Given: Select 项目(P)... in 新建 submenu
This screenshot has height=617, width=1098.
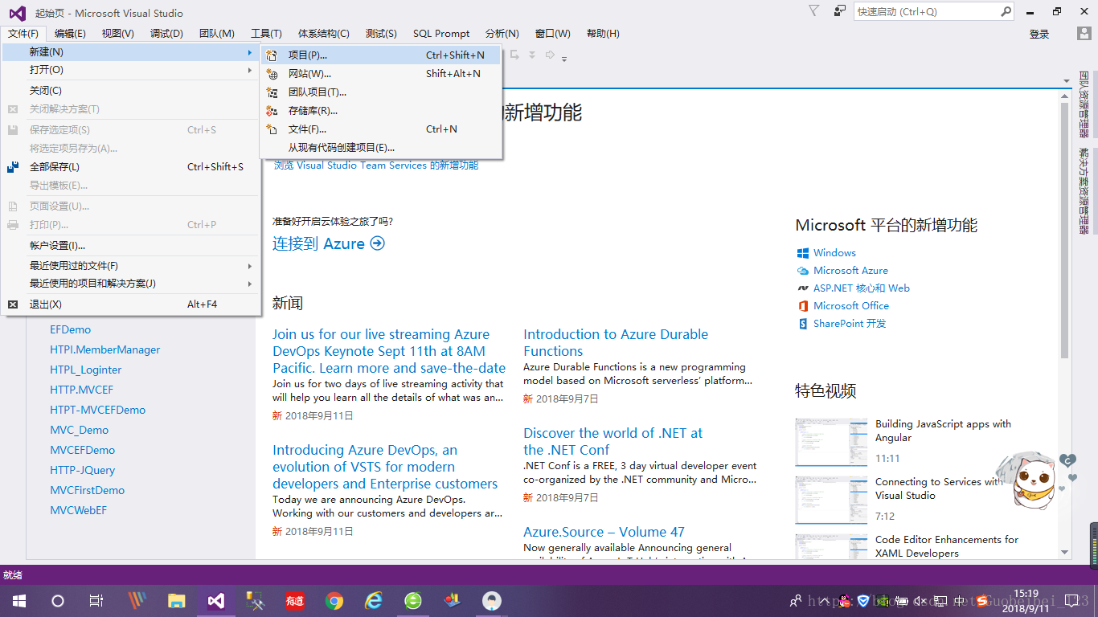Looking at the screenshot, I should 381,55.
